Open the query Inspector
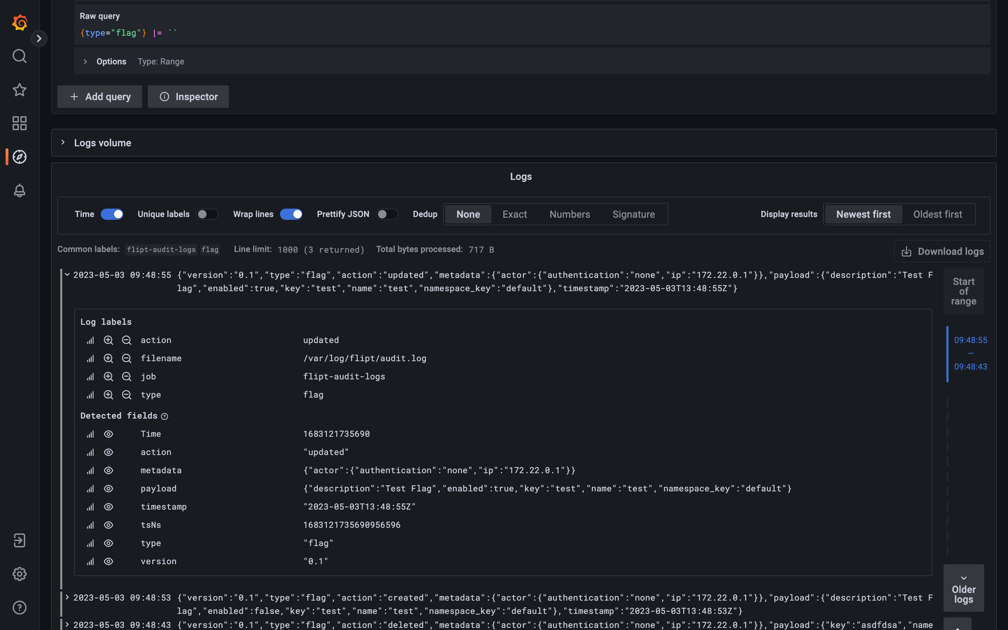Viewport: 1008px width, 630px height. (188, 97)
